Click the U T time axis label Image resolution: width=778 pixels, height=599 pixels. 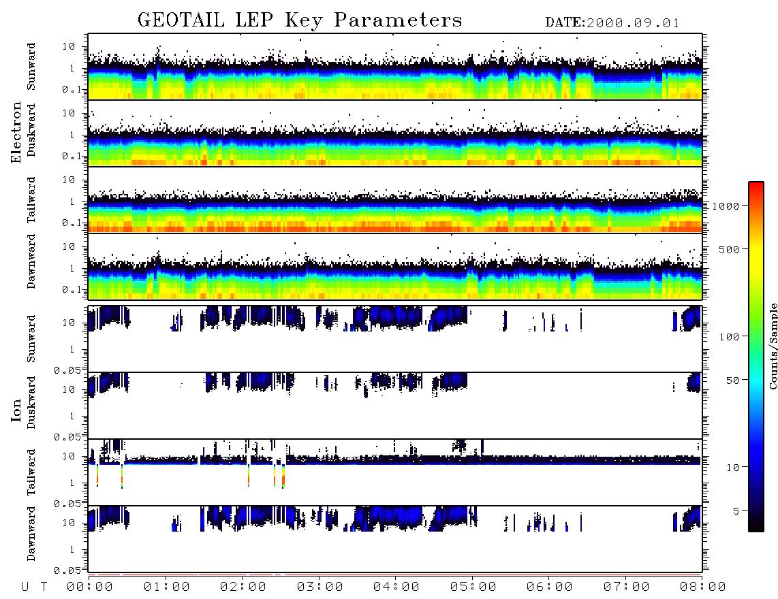[34, 587]
